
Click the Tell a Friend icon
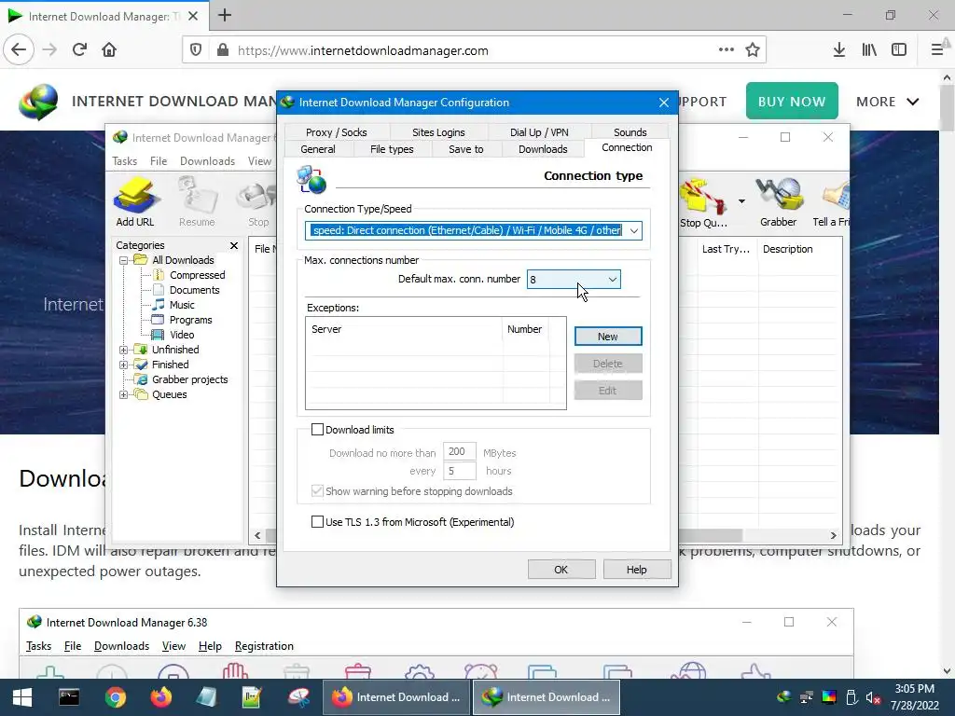tap(832, 202)
